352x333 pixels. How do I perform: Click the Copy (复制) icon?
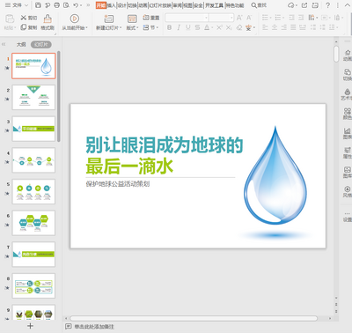[x=24, y=27]
